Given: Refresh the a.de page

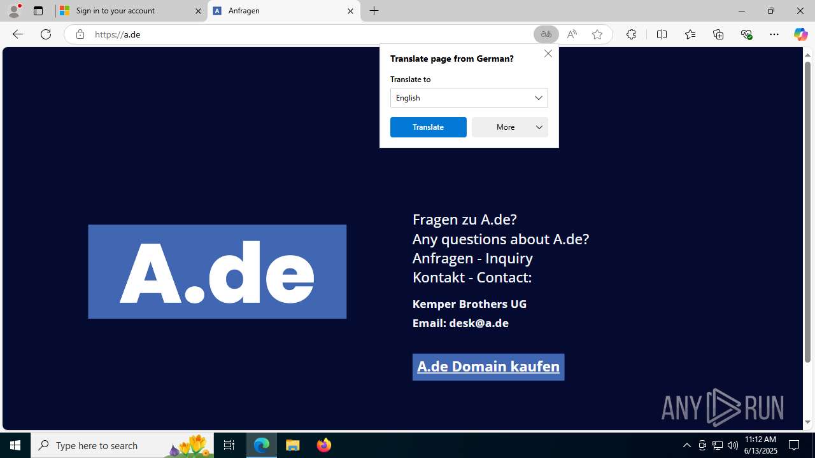Looking at the screenshot, I should (46, 34).
